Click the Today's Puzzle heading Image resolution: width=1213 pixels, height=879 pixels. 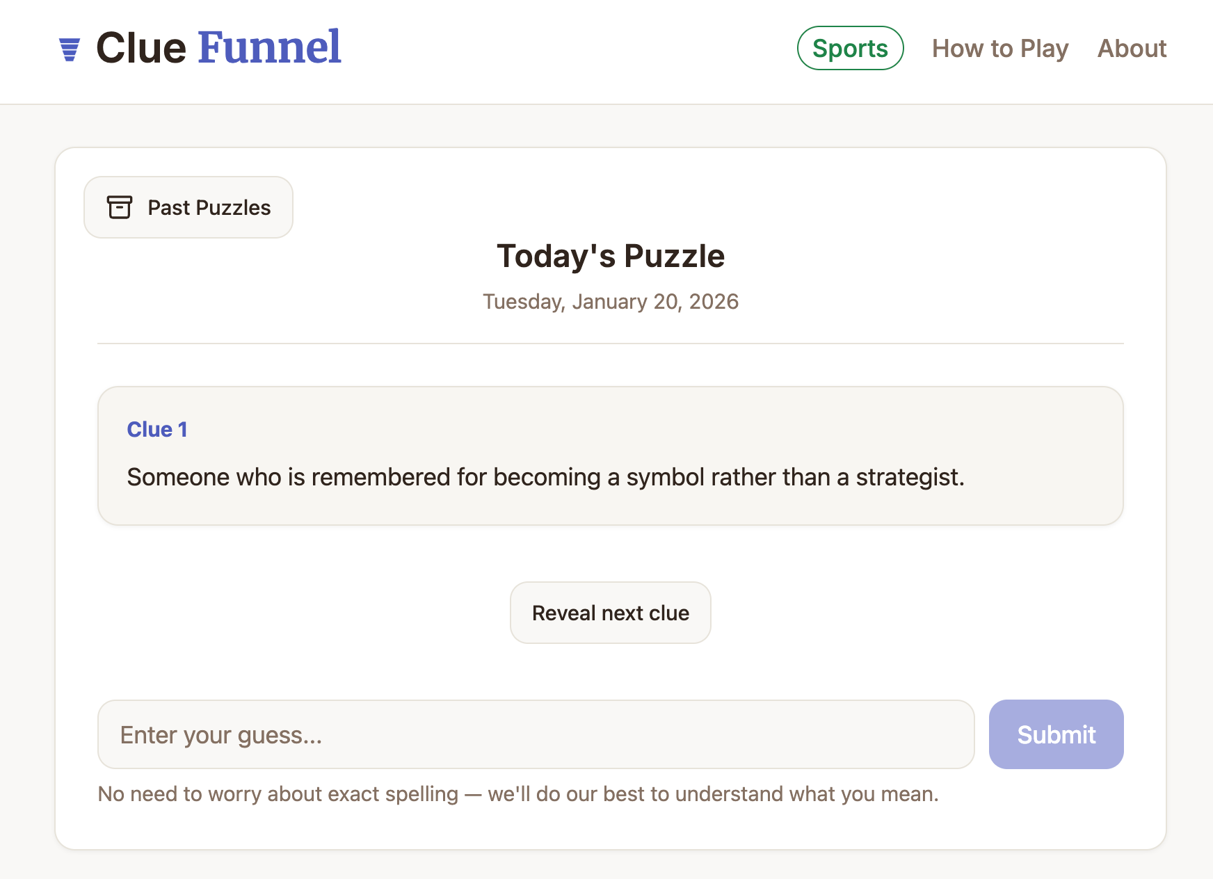610,256
